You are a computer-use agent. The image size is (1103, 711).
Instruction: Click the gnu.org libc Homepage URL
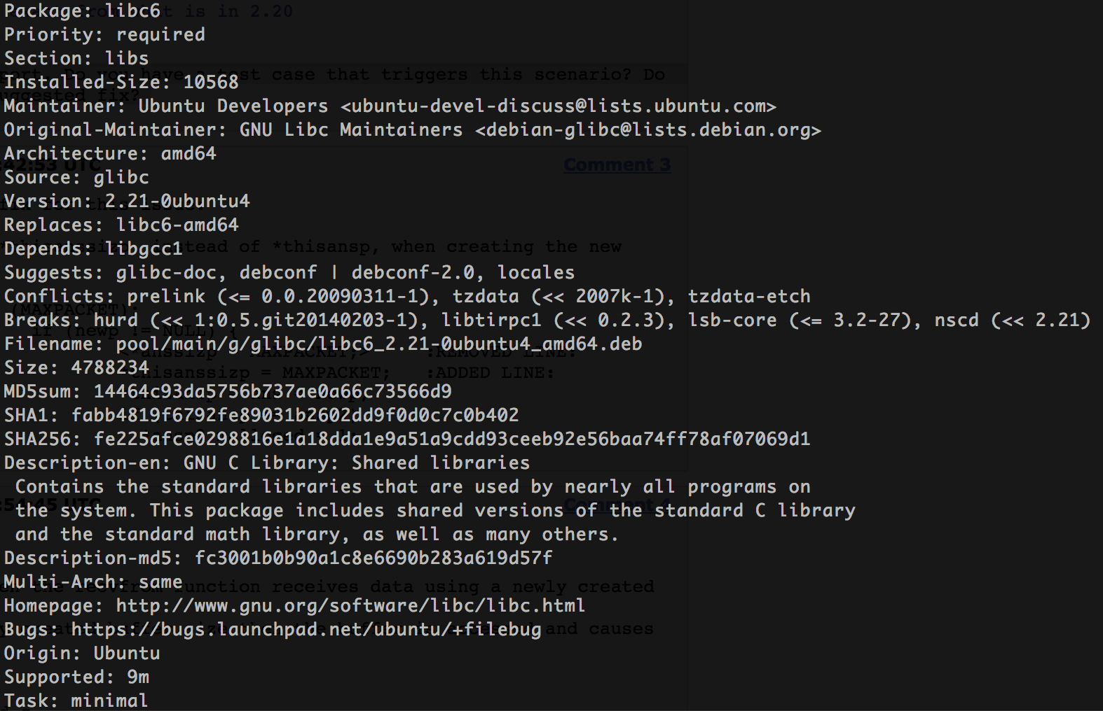click(x=350, y=605)
